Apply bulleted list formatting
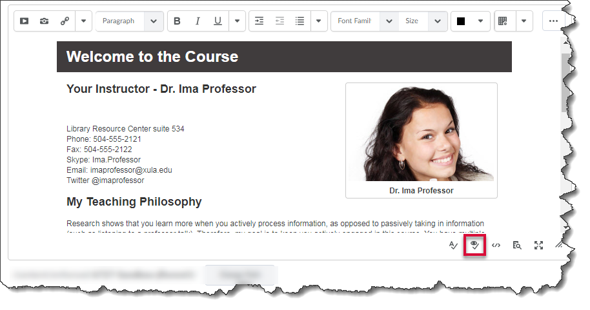This screenshot has height=310, width=590. tap(300, 21)
